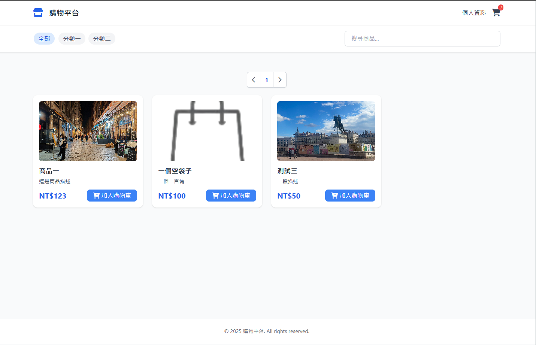This screenshot has width=536, height=345.
Task: Click the 一個空袋子 product title
Action: pyautogui.click(x=175, y=171)
